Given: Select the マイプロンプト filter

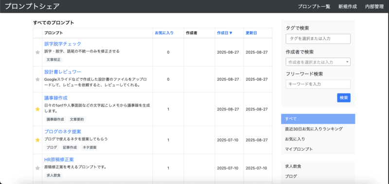Looking at the screenshot, I should (318, 149).
